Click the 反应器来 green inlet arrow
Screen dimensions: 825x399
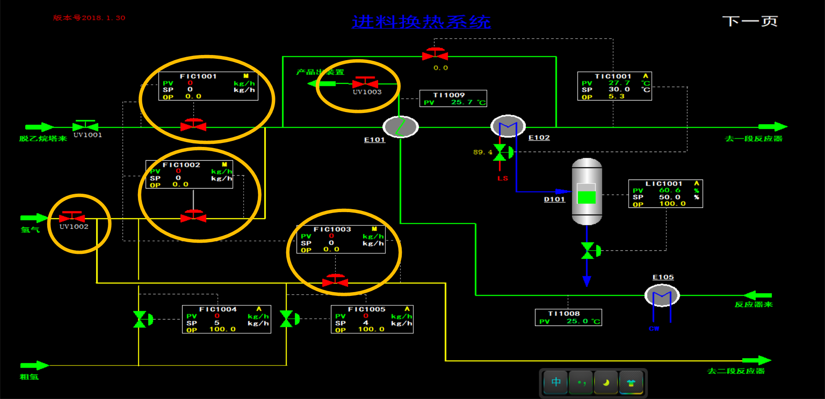[x=758, y=295]
